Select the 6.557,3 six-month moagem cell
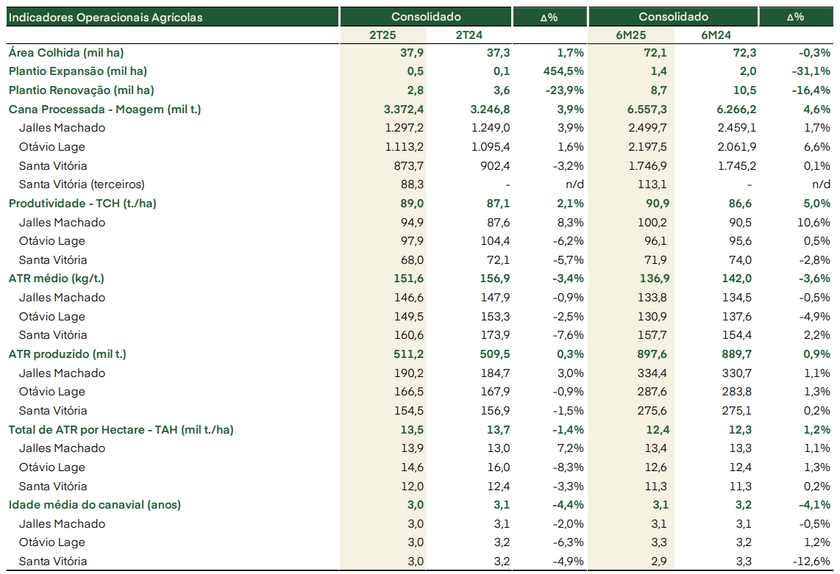Image resolution: width=840 pixels, height=574 pixels. click(647, 110)
